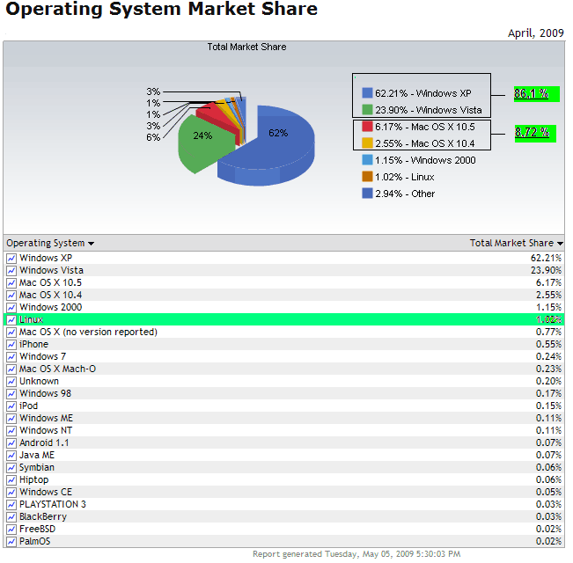Screen dimensions: 573x563
Task: Open the trend chart icon for Windows XP
Action: point(11,259)
